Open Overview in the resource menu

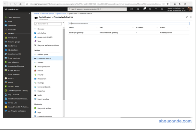pos(41,29)
